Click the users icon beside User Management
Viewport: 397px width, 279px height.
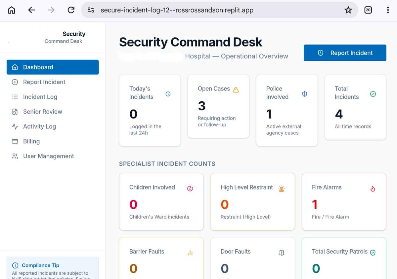[x=15, y=156]
